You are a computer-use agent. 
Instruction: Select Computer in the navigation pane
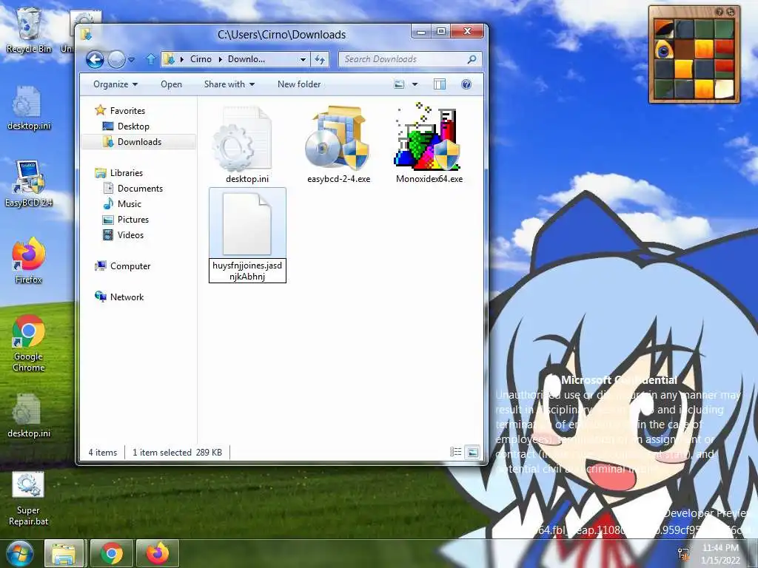coord(124,266)
